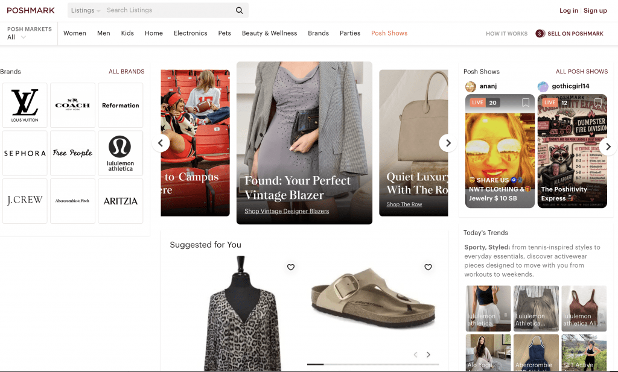618x372 pixels.
Task: Click the Search Listings input field
Action: (169, 10)
